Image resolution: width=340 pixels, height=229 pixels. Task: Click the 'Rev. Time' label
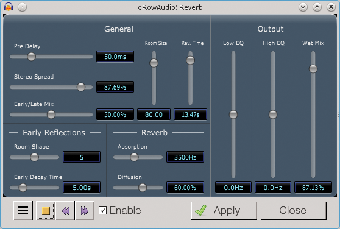[x=193, y=43]
